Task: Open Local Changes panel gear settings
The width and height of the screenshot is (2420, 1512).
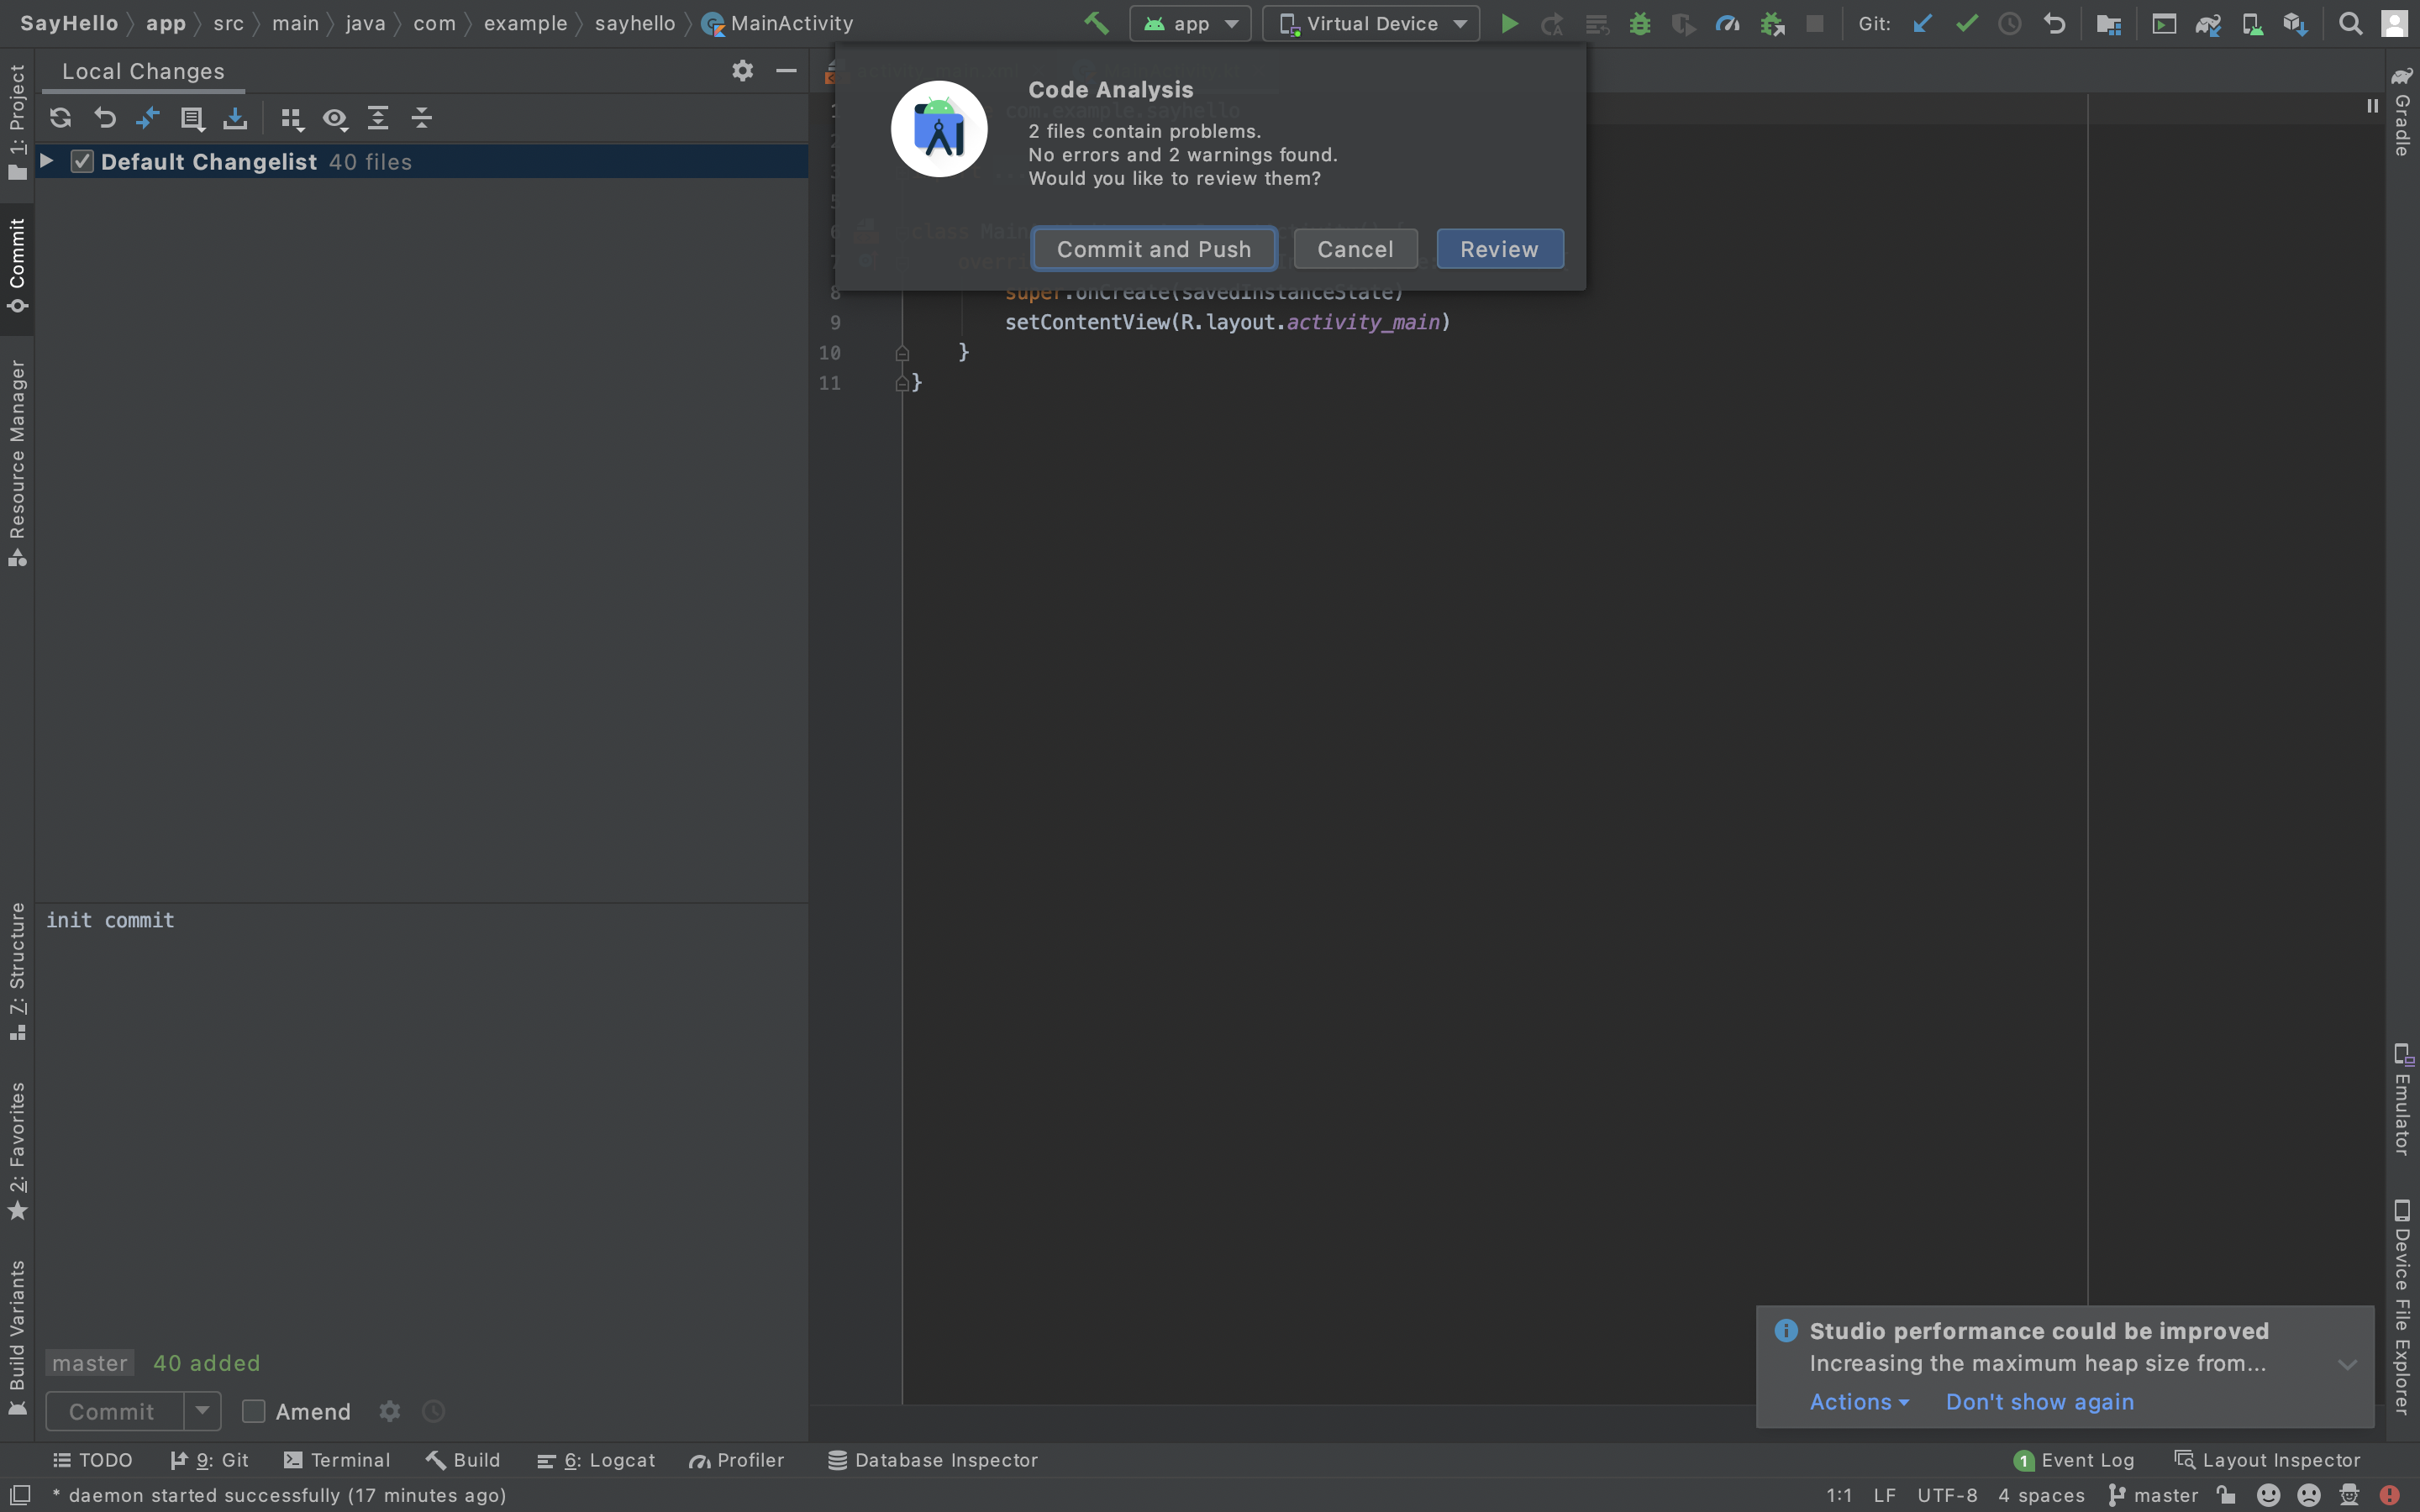Action: click(742, 70)
